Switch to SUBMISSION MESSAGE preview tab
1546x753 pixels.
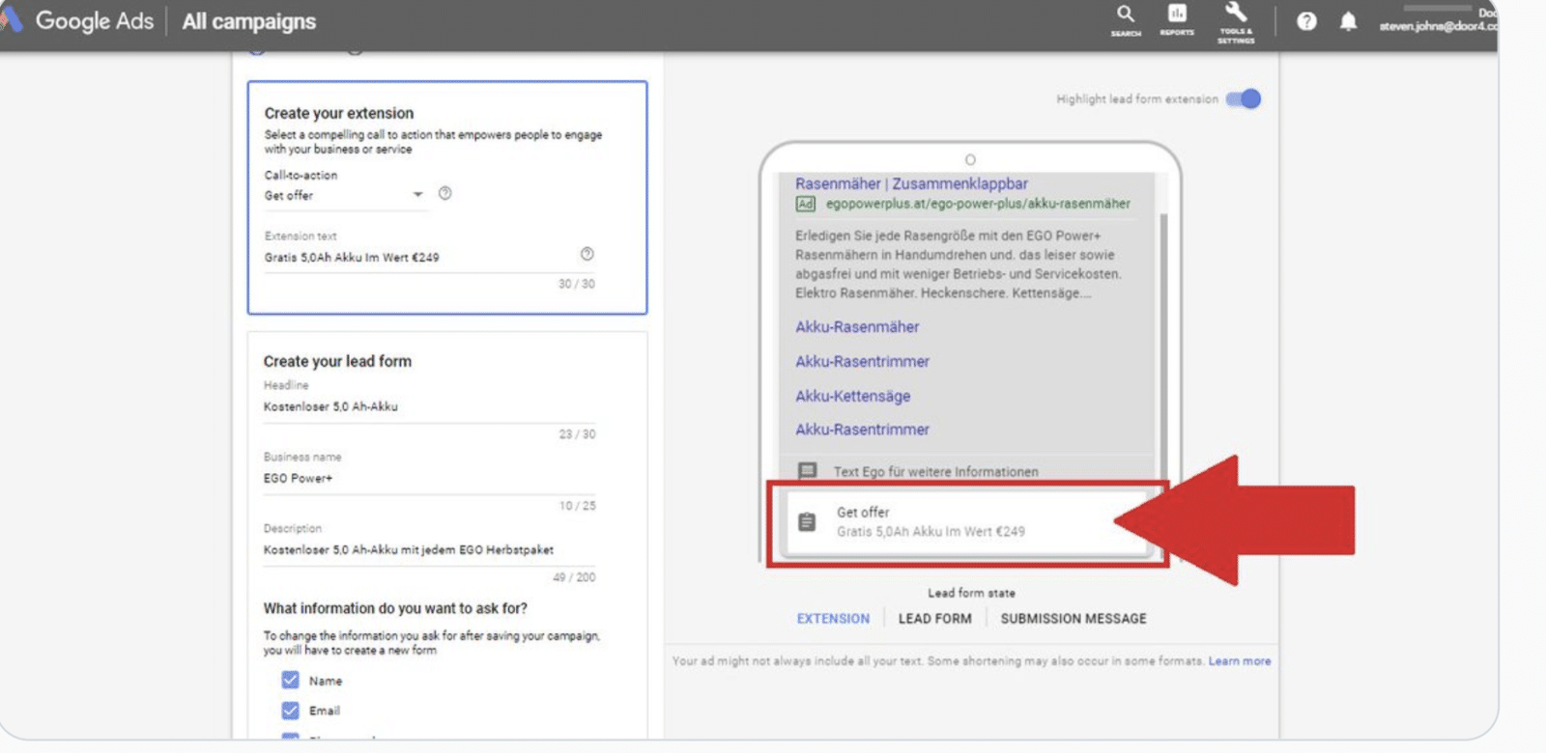pyautogui.click(x=1073, y=619)
